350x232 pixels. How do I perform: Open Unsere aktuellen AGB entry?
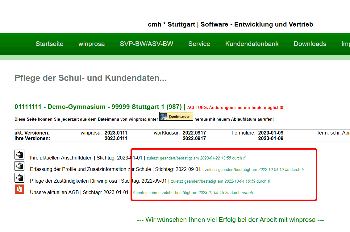[55, 193]
